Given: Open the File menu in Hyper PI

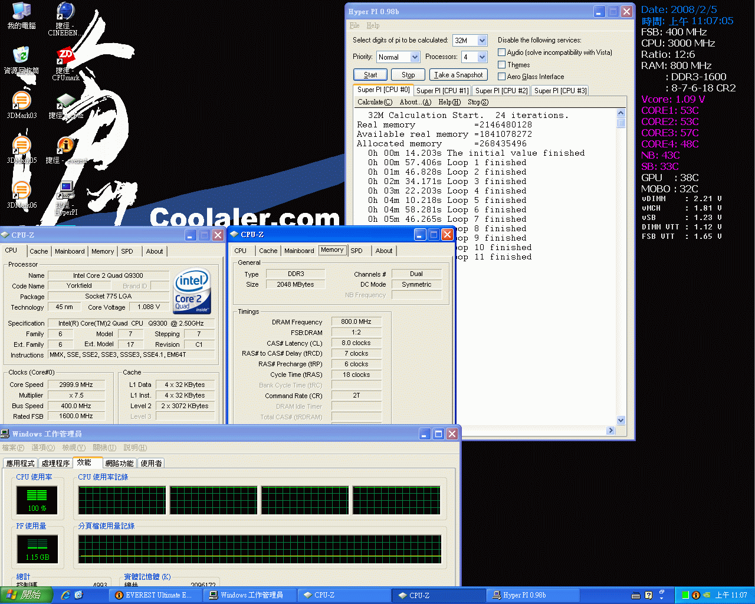Looking at the screenshot, I should click(x=354, y=25).
